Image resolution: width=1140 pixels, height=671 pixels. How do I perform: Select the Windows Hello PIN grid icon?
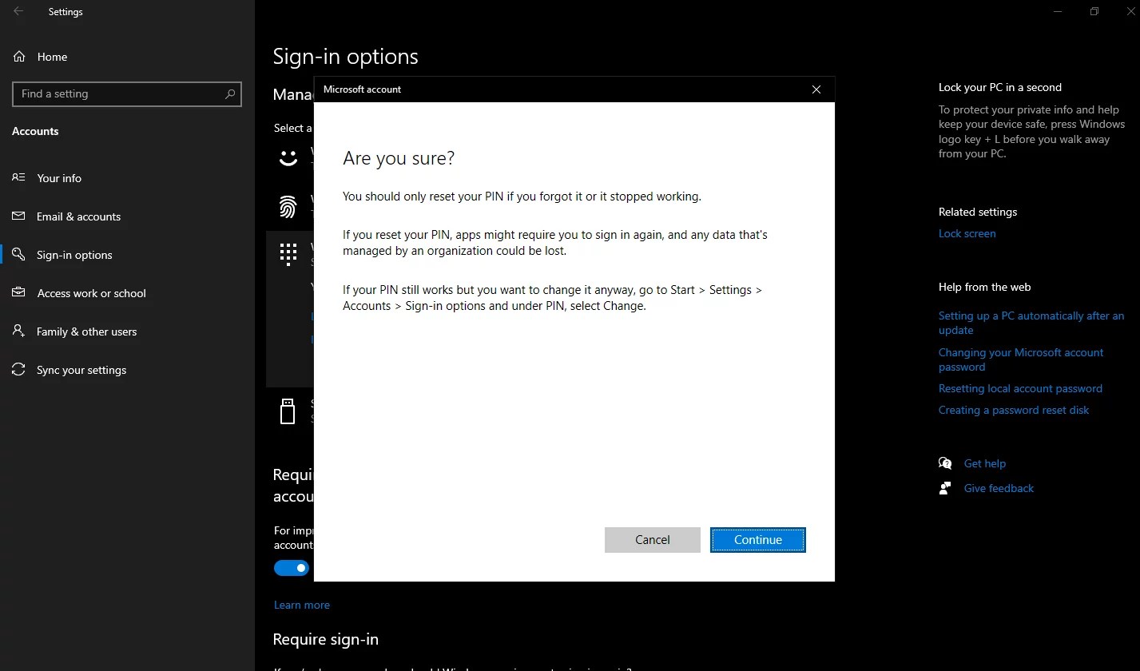(288, 253)
